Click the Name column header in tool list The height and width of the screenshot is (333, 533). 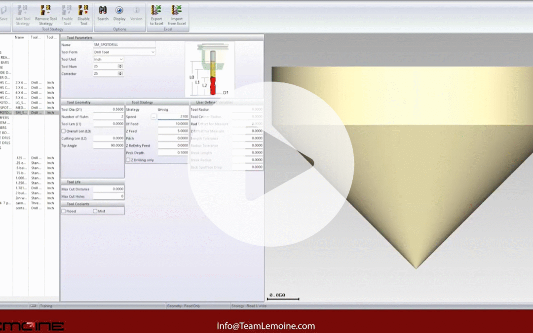(20, 37)
